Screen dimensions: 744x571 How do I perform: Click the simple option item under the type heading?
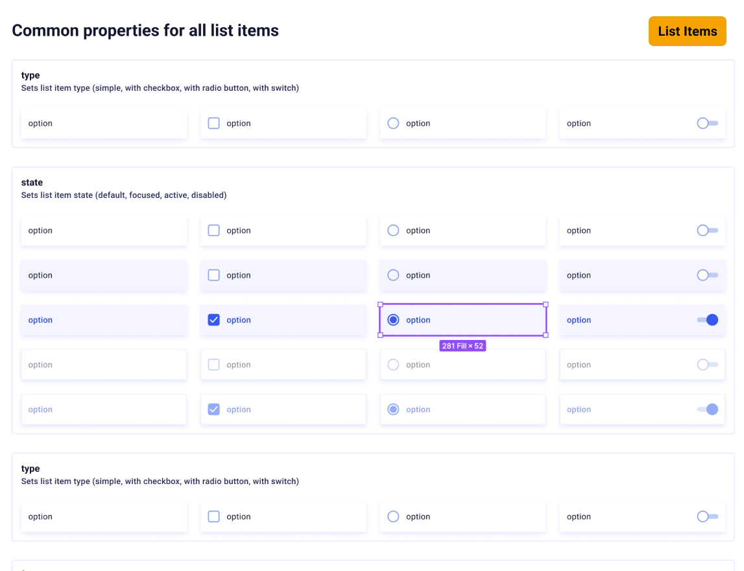coord(104,123)
